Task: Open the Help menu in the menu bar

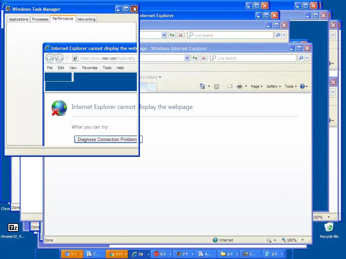Action: tap(120, 68)
